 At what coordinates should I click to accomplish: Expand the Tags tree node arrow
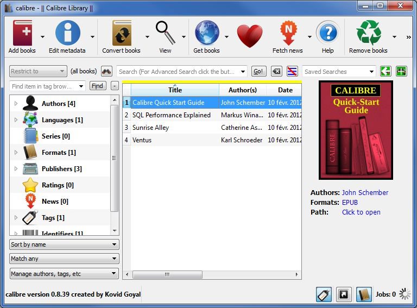click(x=16, y=218)
